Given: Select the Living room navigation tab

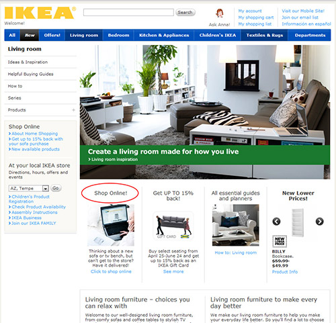Looking at the screenshot, I should pos(84,35).
